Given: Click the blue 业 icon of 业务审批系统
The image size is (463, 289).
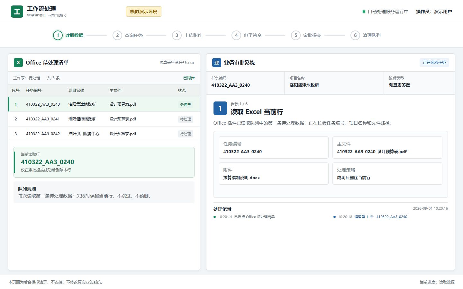Looking at the screenshot, I should tap(217, 63).
